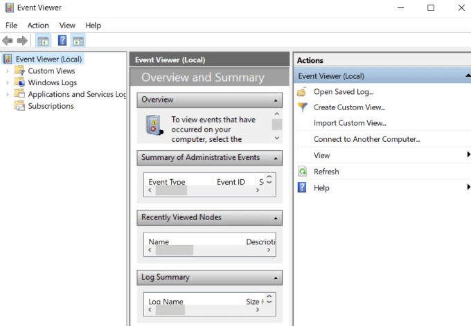
Task: Select Event Viewer (Local) root label
Action: click(48, 59)
